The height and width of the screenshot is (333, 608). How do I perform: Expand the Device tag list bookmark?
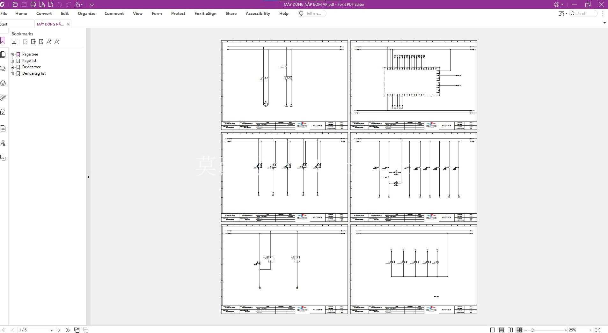tap(12, 74)
